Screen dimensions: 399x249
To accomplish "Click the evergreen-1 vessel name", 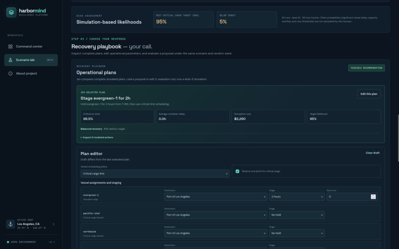I will 91,195.
